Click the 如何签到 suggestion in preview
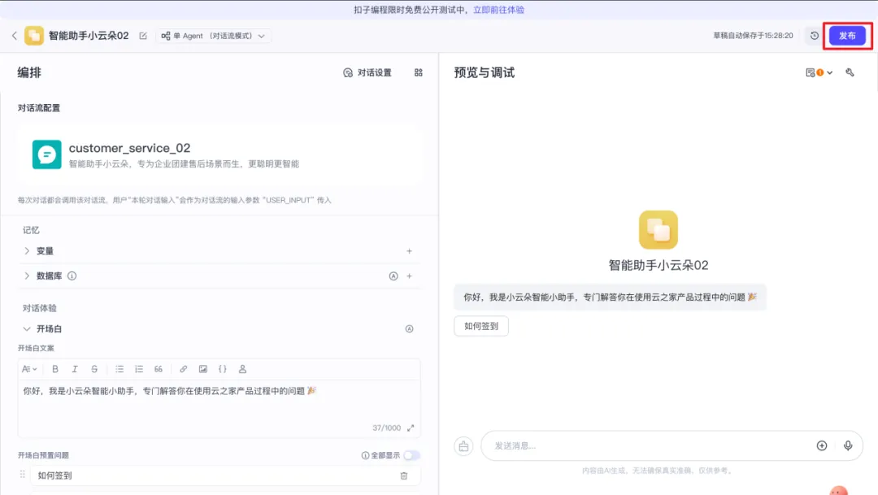This screenshot has height=495, width=878. pyautogui.click(x=481, y=326)
